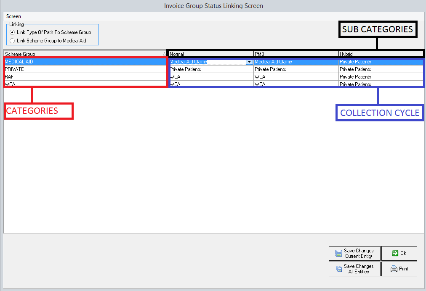Click the floppy disk icon for Current Entity
This screenshot has height=291, width=426.
coord(339,253)
